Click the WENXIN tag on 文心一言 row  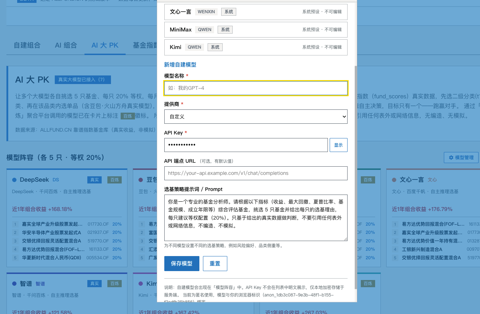click(207, 12)
